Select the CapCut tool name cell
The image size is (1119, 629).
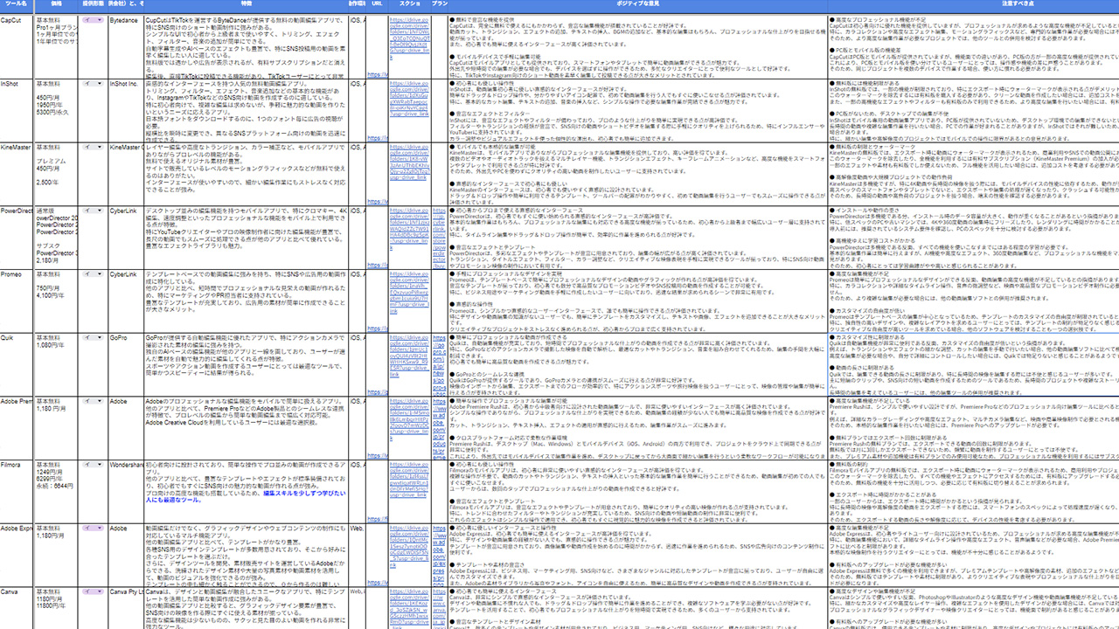click(17, 45)
